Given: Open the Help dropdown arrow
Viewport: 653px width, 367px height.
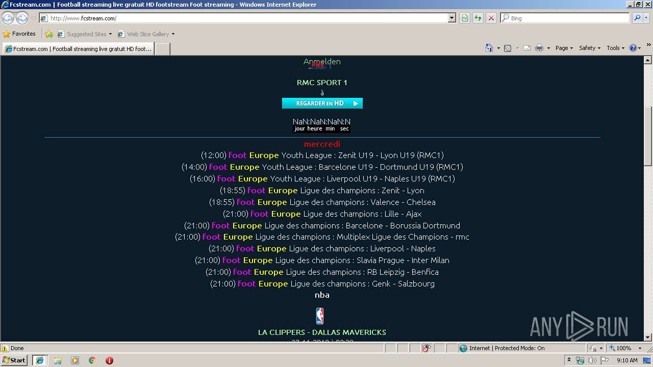Looking at the screenshot, I should click(x=640, y=48).
